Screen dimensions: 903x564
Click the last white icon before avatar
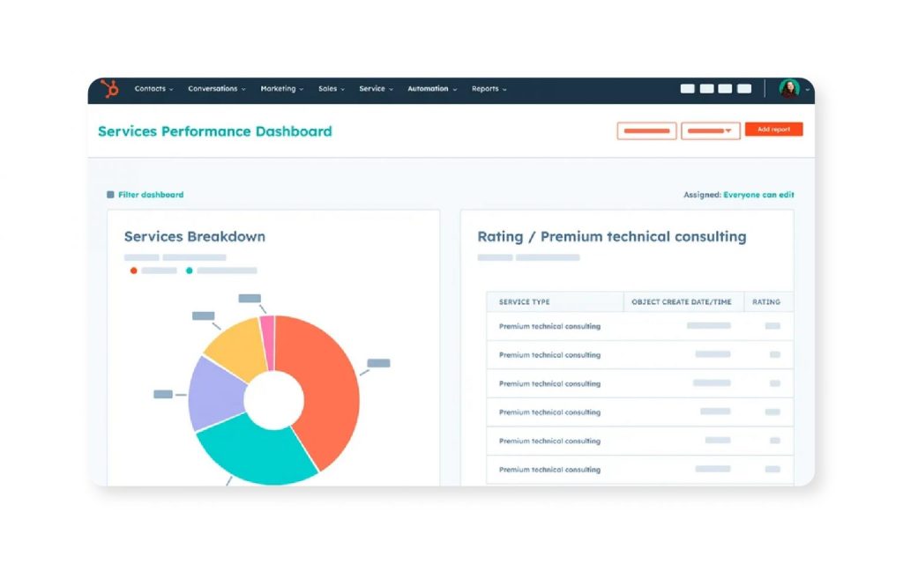point(744,89)
